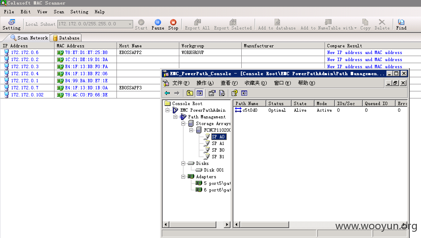The width and height of the screenshot is (421, 238).
Task: Click the Status column header in PowerPath
Action: [x=278, y=103]
